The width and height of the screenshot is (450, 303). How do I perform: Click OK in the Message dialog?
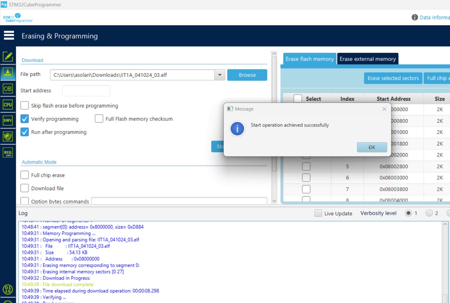click(x=372, y=147)
